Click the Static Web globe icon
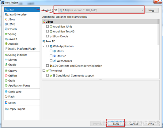Viewport: 163px width, 128px height. pyautogui.click(x=6, y=92)
